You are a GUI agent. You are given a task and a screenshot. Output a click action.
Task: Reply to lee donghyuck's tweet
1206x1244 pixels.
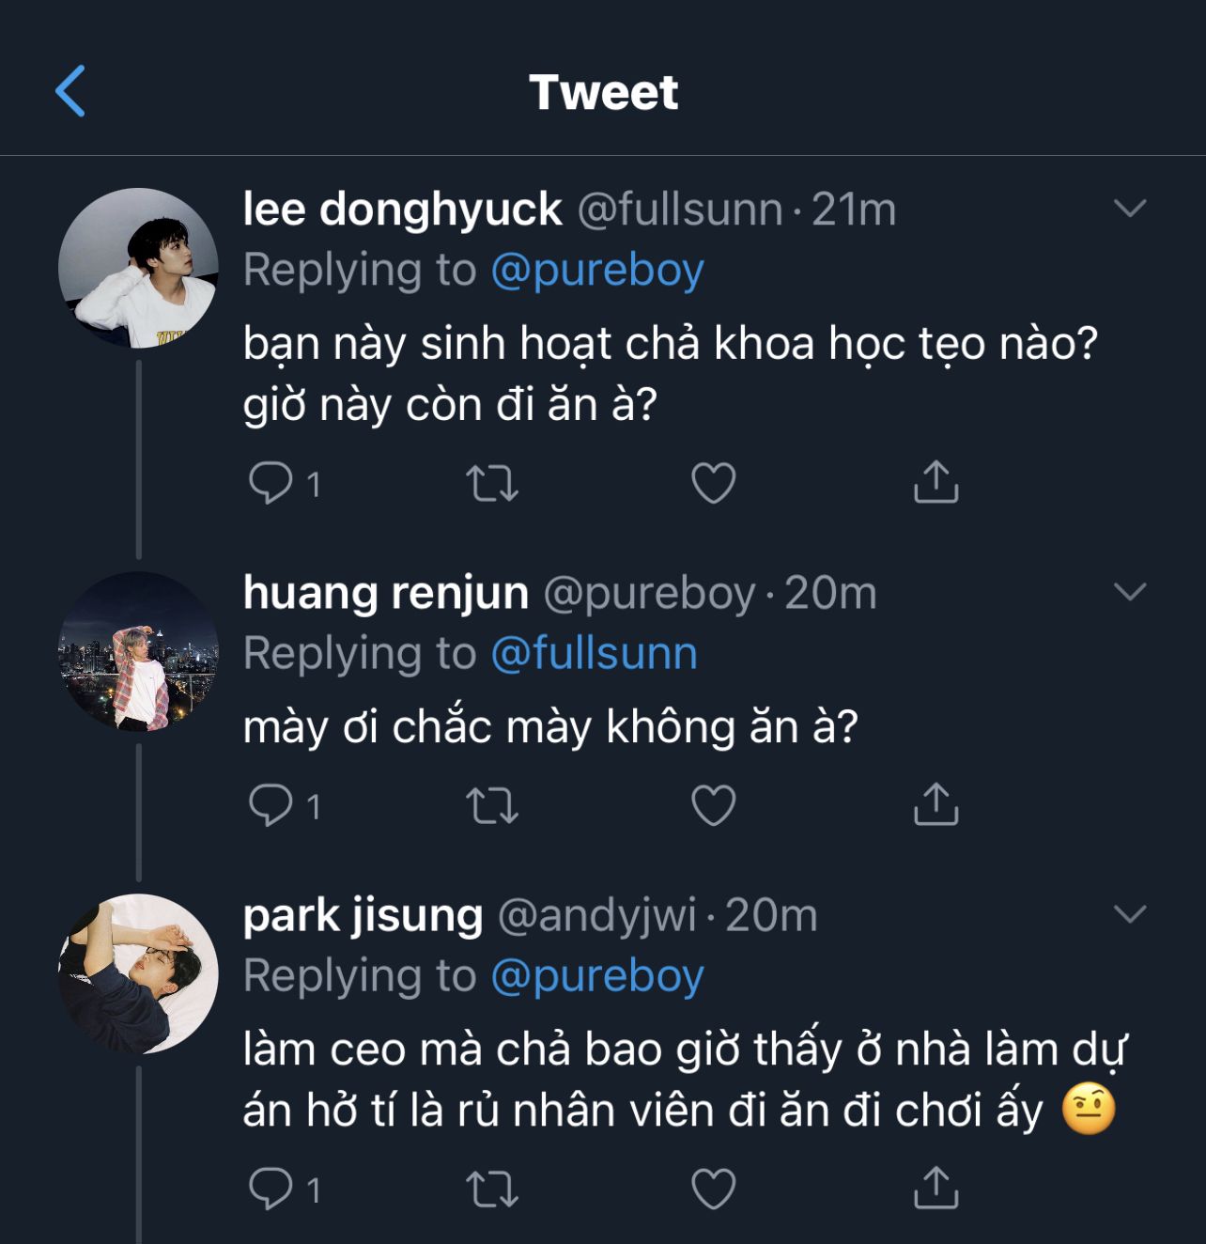[x=271, y=483]
